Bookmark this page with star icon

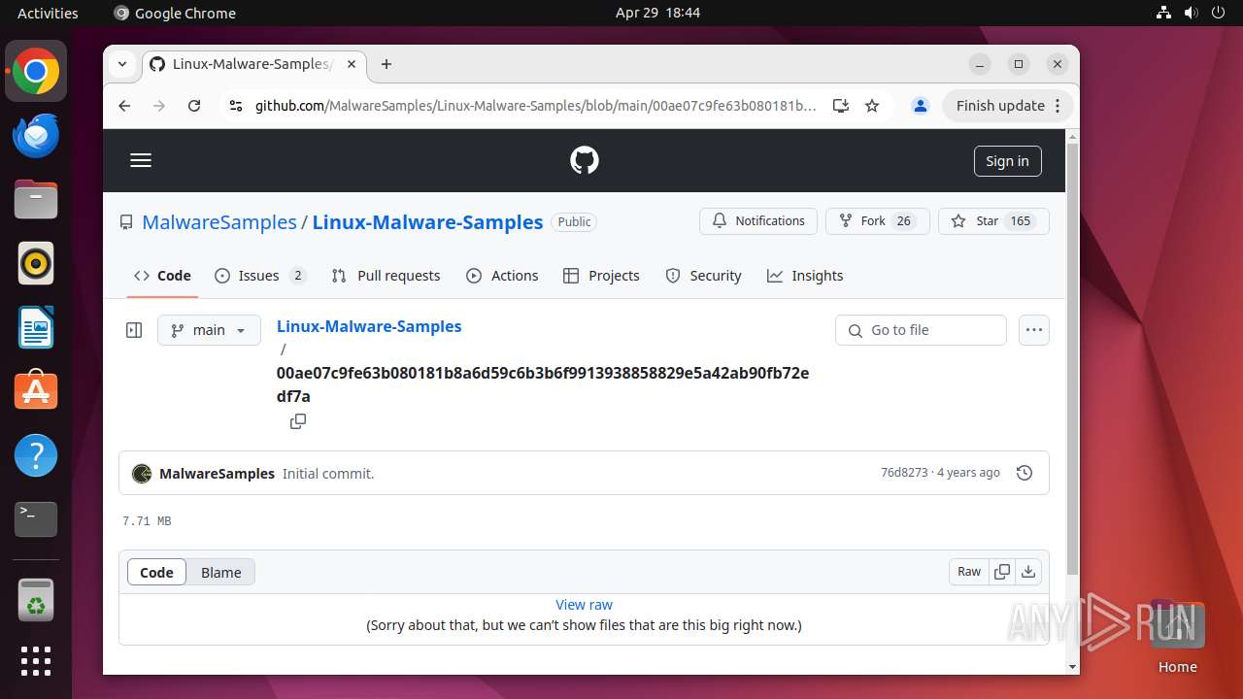click(872, 106)
